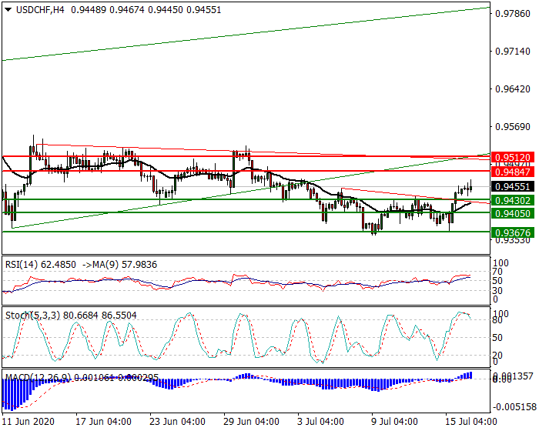Click the chart menu triangle beside USDCHF,H4
The image size is (539, 431).
8,10
